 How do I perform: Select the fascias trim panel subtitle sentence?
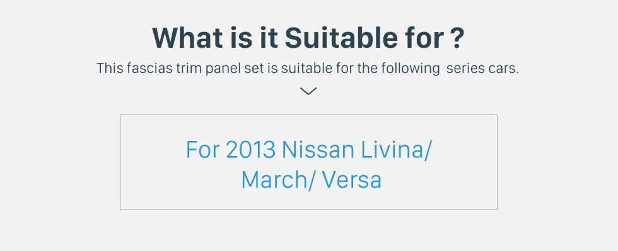(308, 69)
